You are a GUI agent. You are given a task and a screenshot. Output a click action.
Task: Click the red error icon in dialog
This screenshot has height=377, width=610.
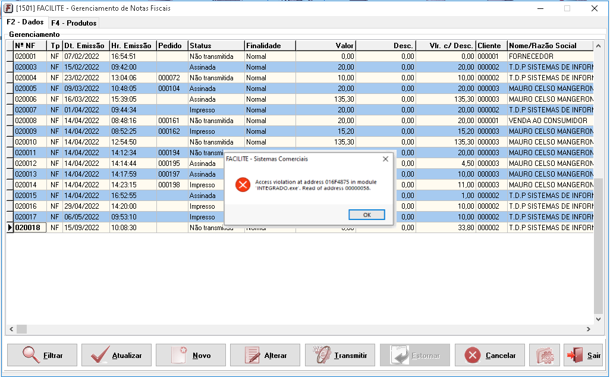pos(243,184)
